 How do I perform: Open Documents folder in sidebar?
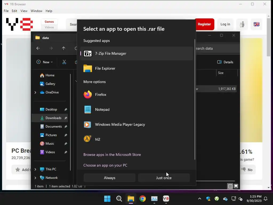pyautogui.click(x=51, y=126)
